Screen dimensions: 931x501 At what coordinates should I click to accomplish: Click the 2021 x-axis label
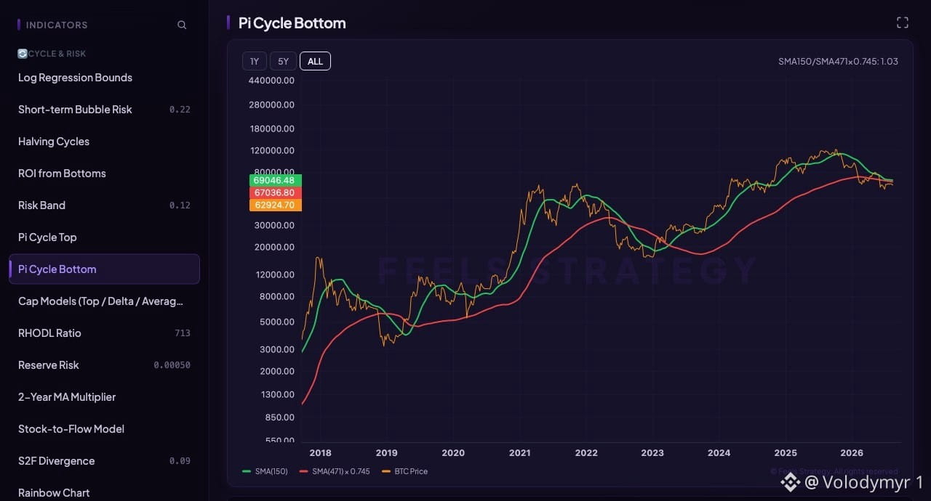click(519, 453)
